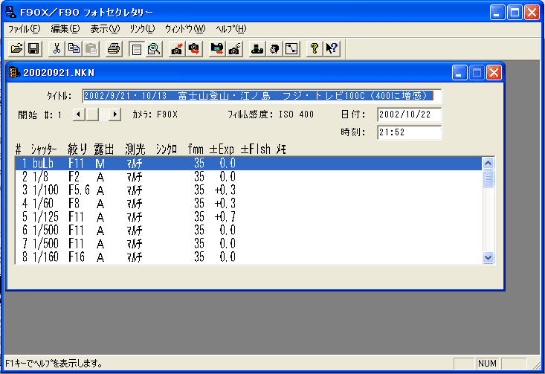Select row 5 with shutter 1/125

click(x=248, y=217)
